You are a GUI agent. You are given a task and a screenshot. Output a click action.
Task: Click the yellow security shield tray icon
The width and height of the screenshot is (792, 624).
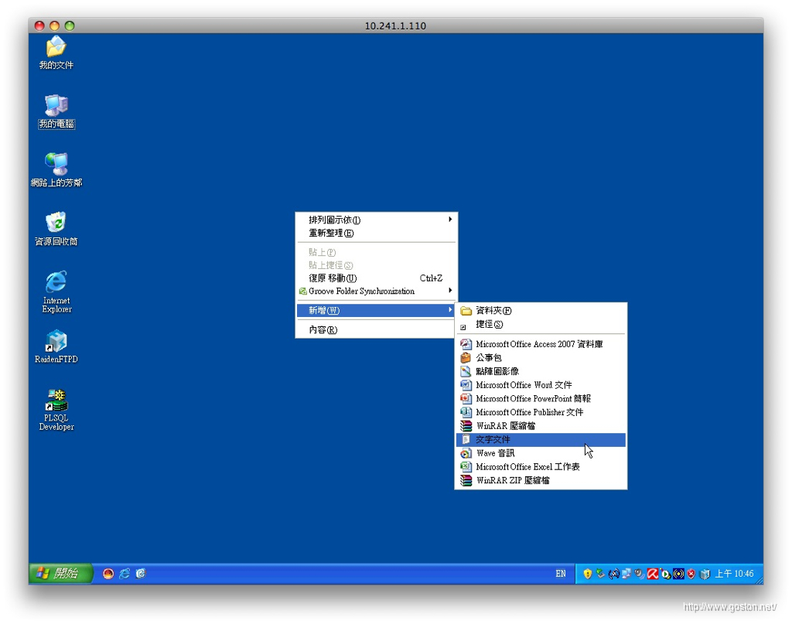[588, 574]
